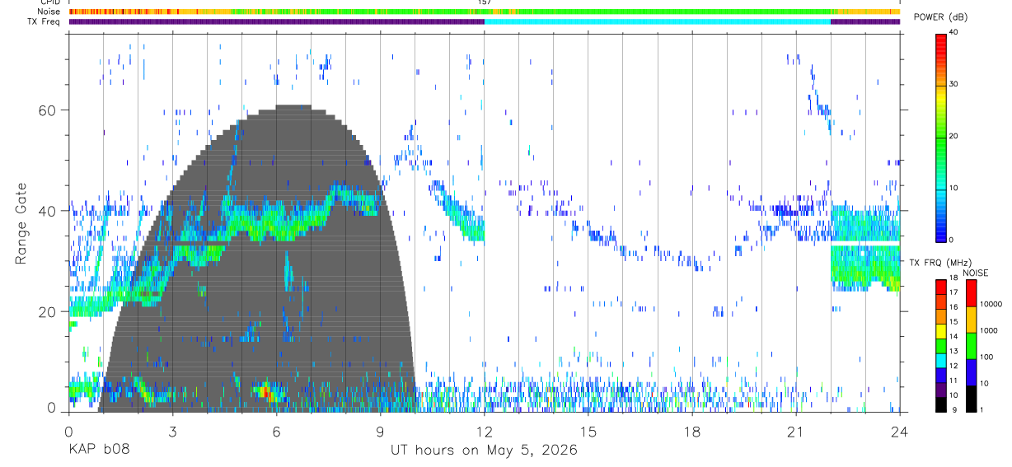Select the 30 tick on POWER color bar

953,84
